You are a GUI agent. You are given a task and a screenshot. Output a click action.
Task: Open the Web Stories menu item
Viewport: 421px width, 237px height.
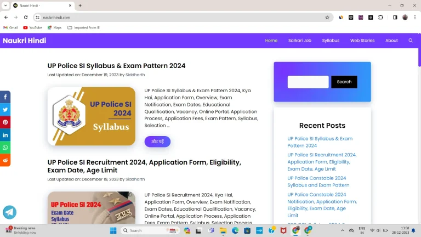coord(362,41)
